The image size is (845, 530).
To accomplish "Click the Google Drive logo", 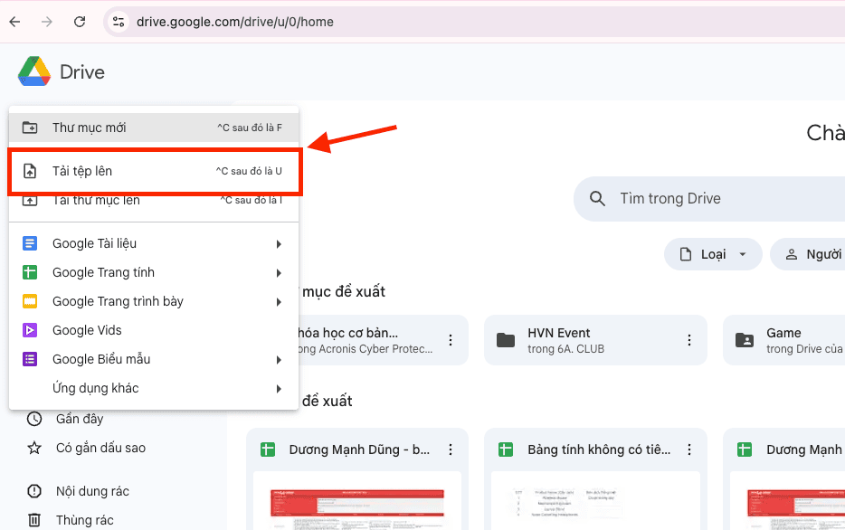I will click(34, 71).
